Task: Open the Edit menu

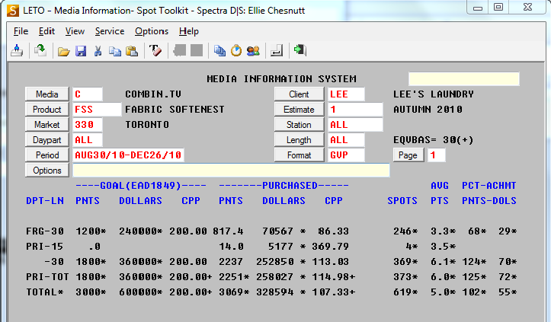Action: click(46, 31)
